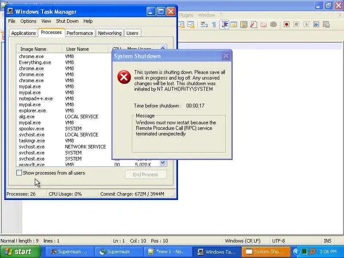
Task: Click Save Current Recorded Macro icon
Action: (326, 25)
